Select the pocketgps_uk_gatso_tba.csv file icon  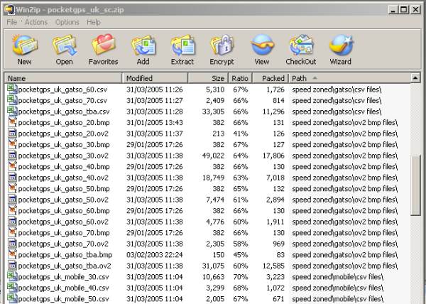click(x=12, y=112)
